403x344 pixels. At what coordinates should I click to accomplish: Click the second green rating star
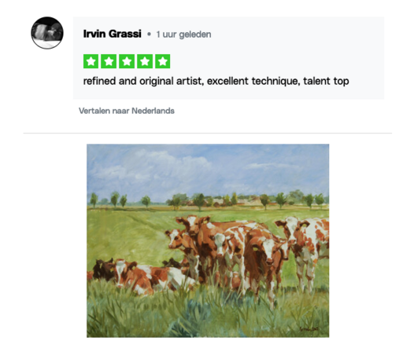coord(109,61)
